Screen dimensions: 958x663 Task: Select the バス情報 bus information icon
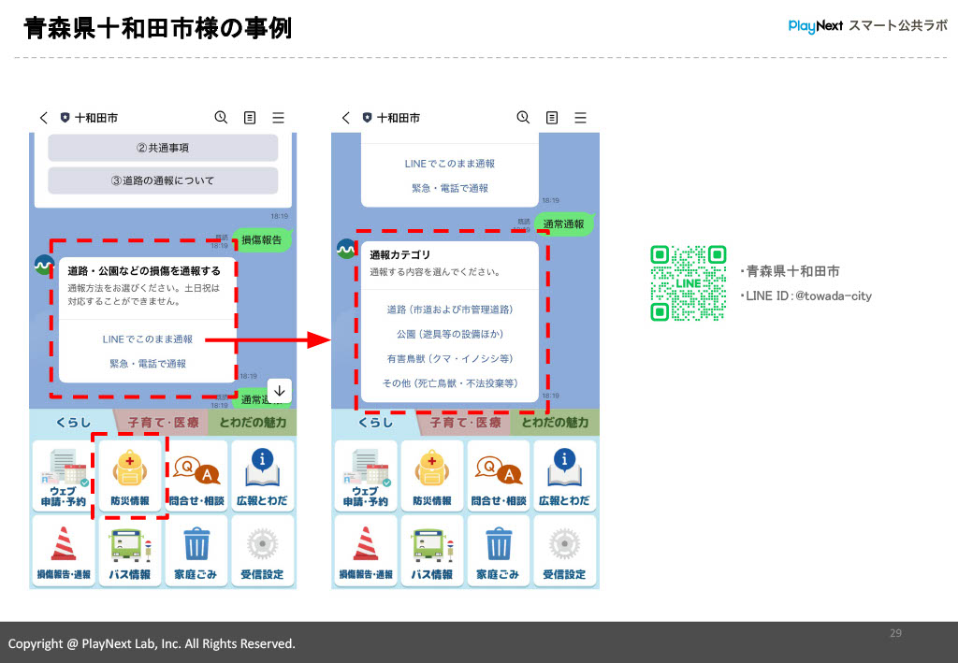(131, 551)
